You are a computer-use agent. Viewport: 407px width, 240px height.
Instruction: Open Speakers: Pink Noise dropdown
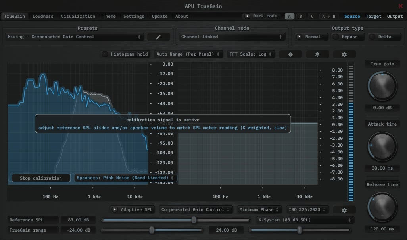(125, 178)
